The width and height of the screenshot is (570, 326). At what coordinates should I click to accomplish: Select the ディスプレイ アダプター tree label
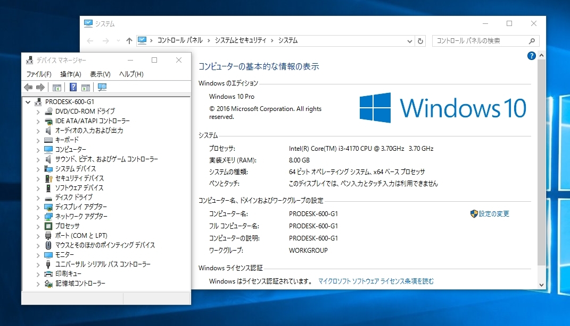click(x=81, y=207)
